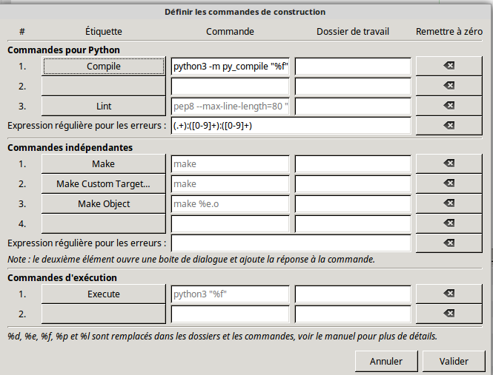Select the make %e.o command field
Viewport: 493px width, 375px height.
(x=230, y=203)
